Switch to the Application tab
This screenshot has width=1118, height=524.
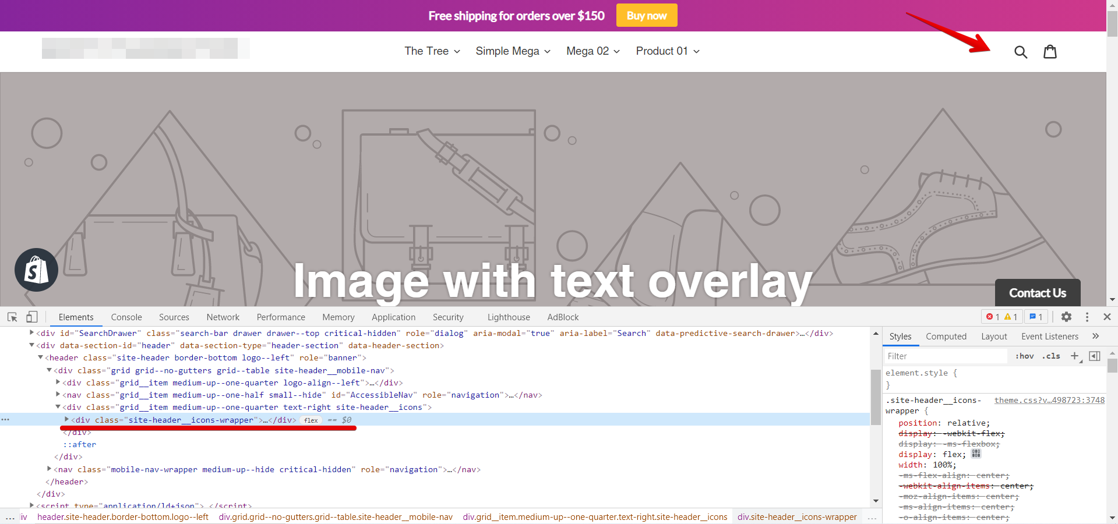(393, 317)
